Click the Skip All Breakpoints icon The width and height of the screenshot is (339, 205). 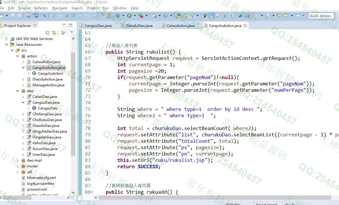(x=44, y=16)
